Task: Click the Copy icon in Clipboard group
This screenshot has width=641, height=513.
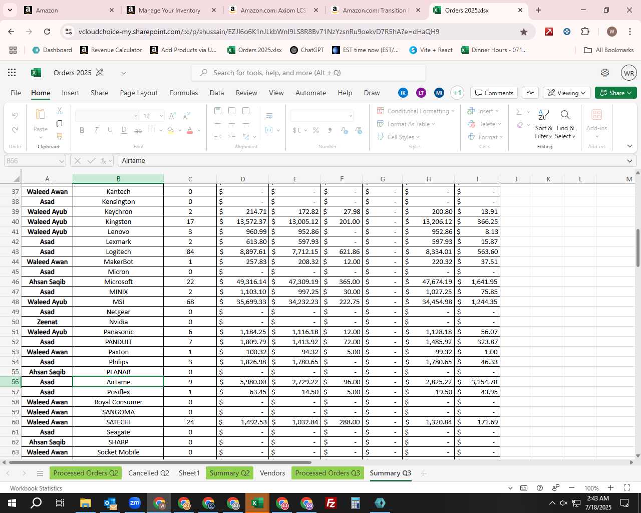Action: pos(60,123)
